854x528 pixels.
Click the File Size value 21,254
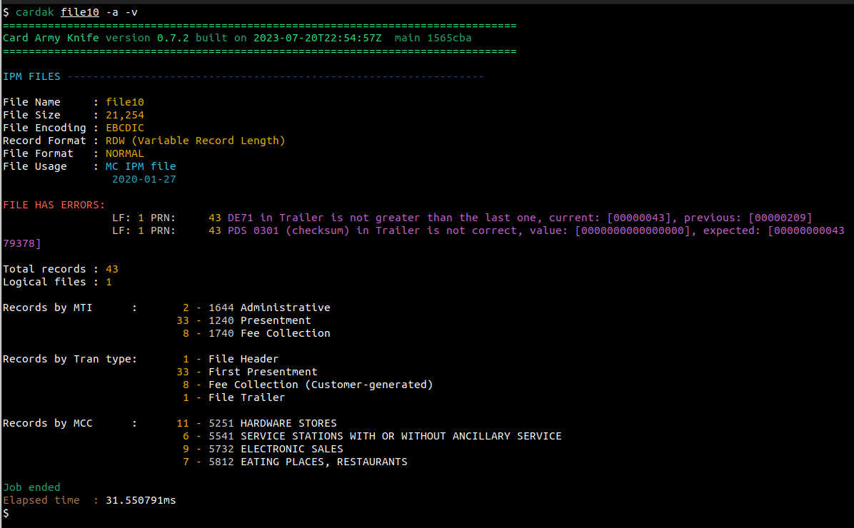[125, 115]
